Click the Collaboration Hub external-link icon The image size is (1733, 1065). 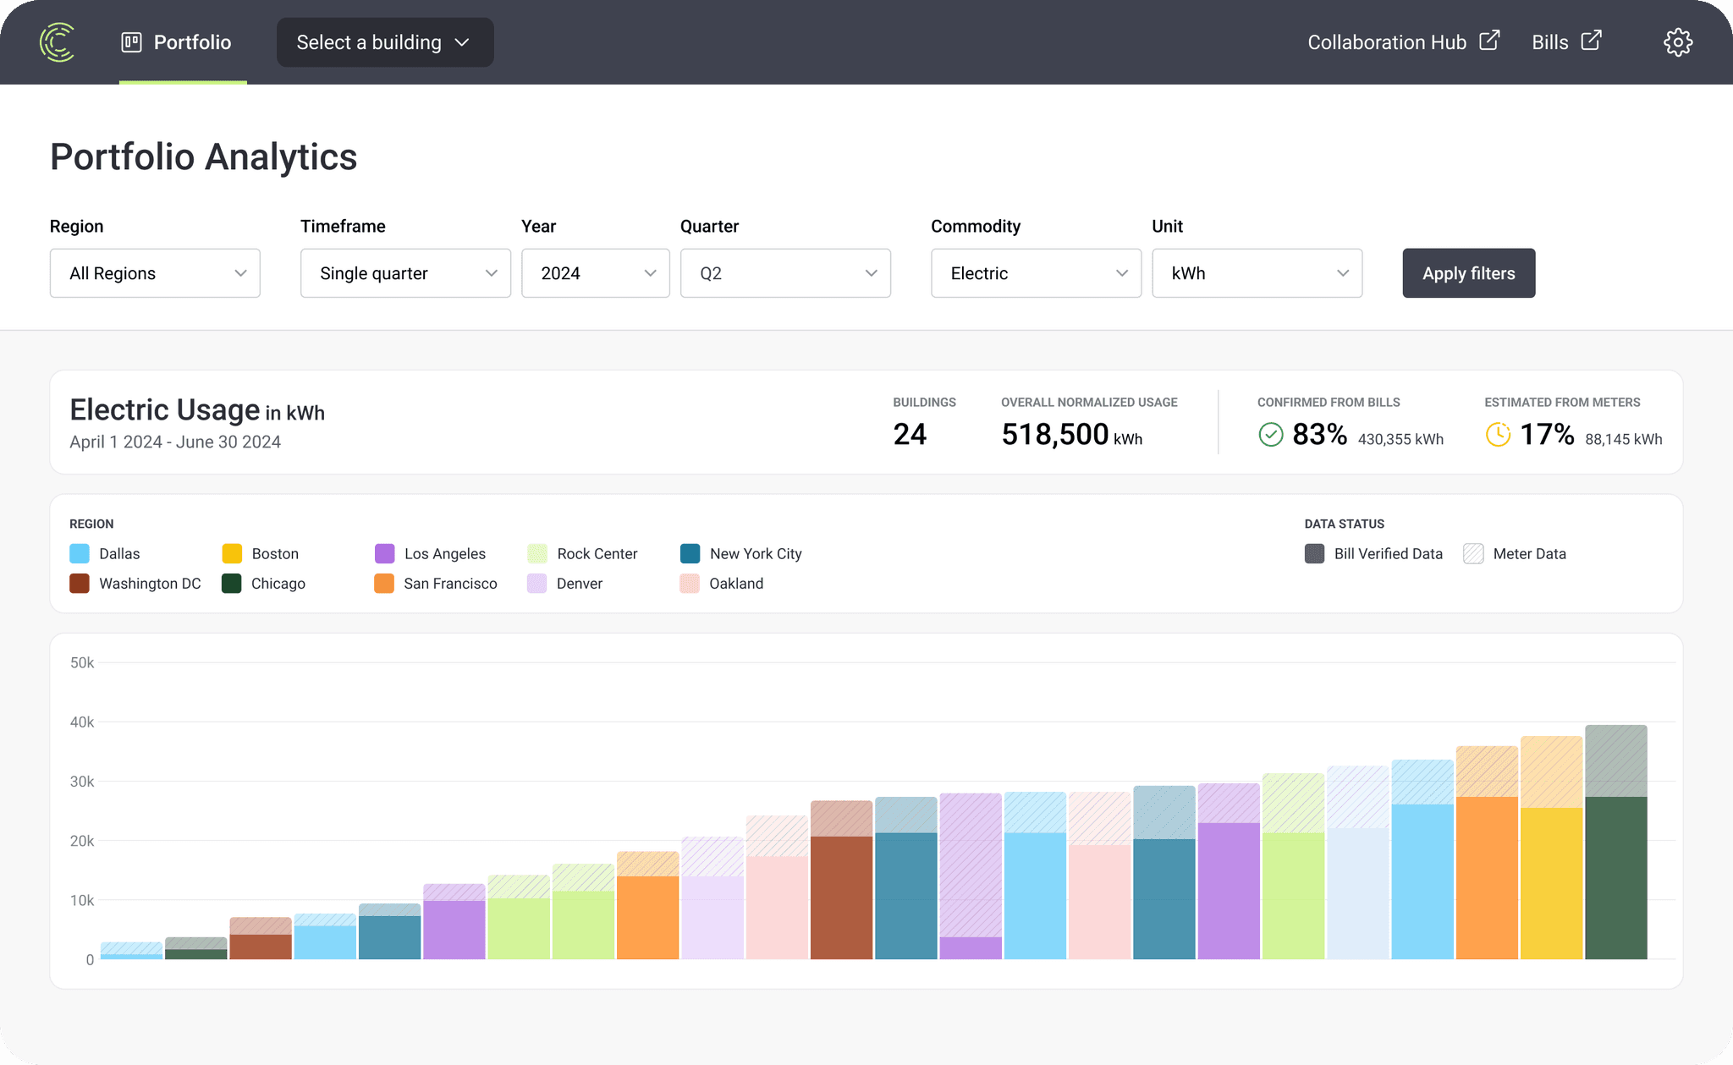coord(1489,41)
